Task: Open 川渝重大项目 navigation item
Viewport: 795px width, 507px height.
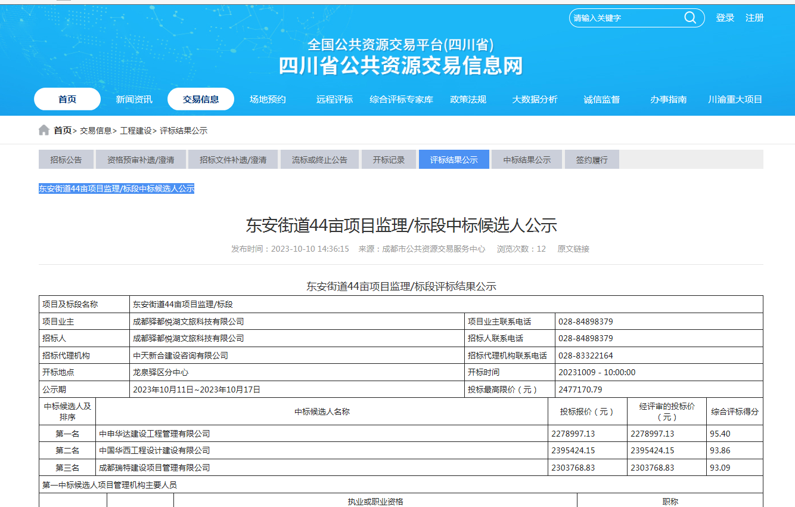Action: 735,100
